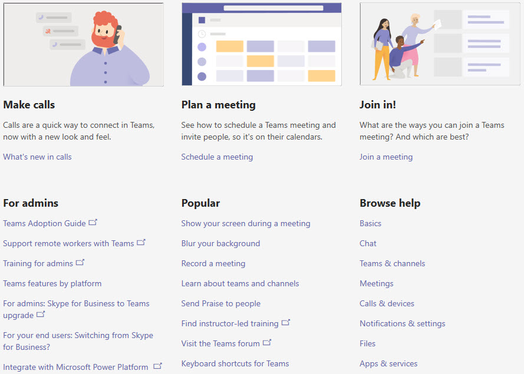Browse Notifications & settings help category
The image size is (524, 374).
tap(403, 323)
